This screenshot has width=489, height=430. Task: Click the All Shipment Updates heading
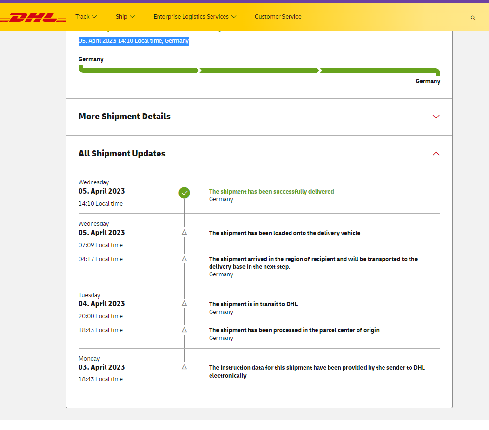pos(122,154)
